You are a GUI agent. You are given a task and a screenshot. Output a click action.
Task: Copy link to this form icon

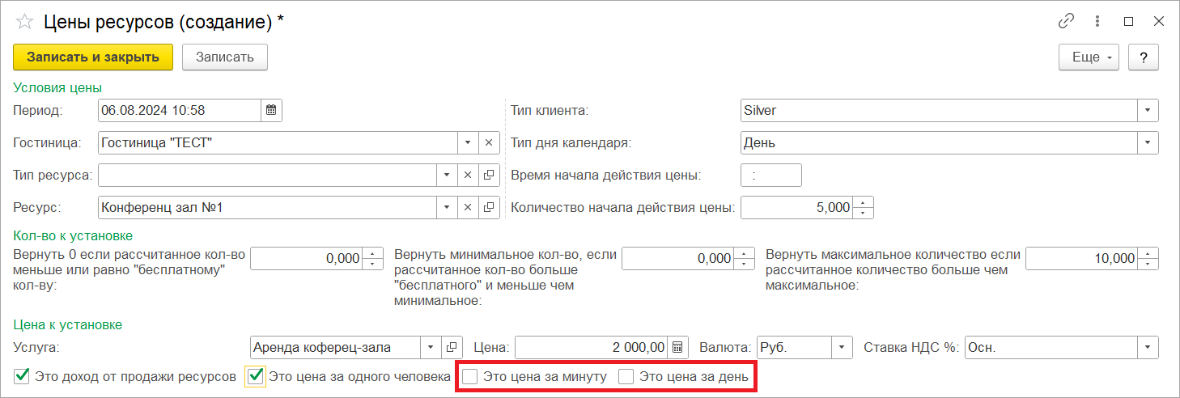click(x=1068, y=22)
